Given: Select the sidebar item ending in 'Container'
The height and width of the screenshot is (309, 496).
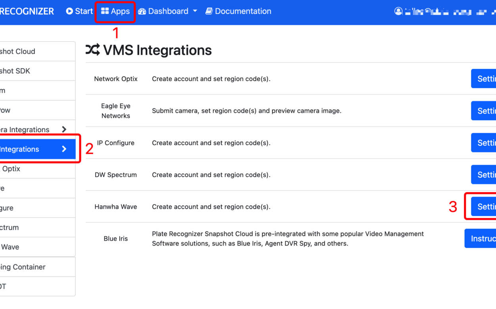Looking at the screenshot, I should pyautogui.click(x=37, y=267).
